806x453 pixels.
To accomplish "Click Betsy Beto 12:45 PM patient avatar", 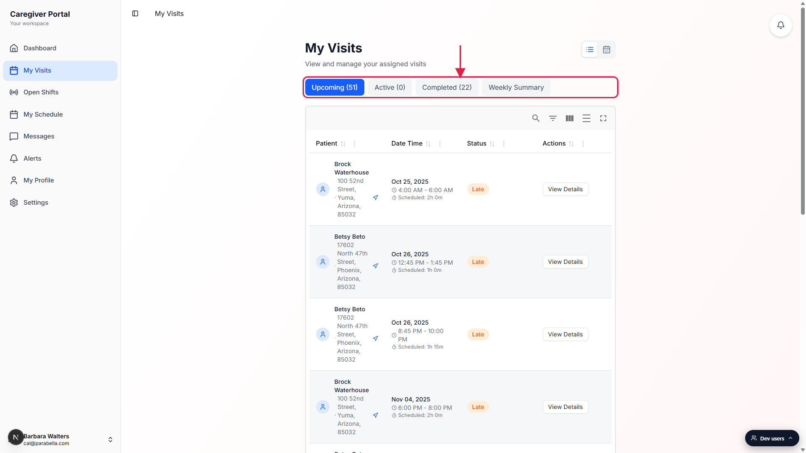I will (323, 262).
